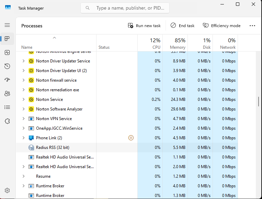
Task: Click End task button
Action: 182,25
